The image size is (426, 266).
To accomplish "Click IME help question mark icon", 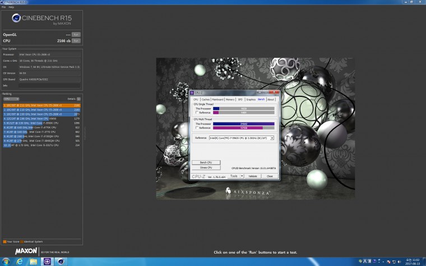I will point(374,261).
